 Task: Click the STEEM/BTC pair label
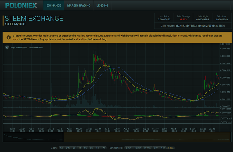[x=15, y=24]
